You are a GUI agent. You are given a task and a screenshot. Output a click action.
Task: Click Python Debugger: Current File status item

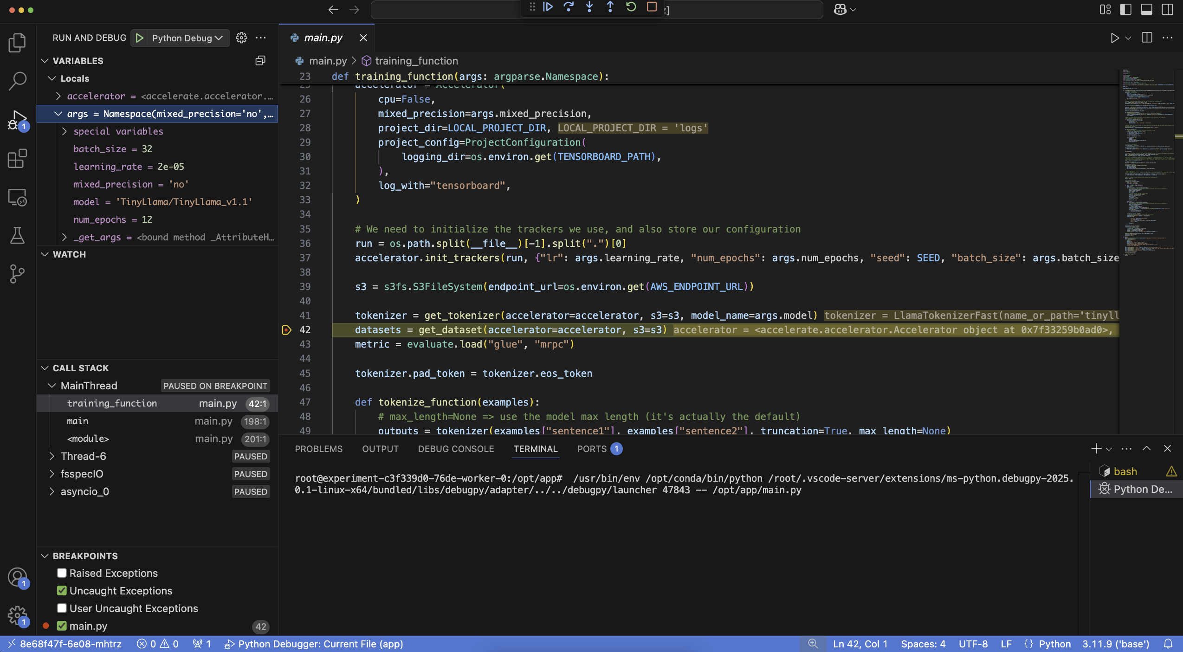tap(314, 644)
